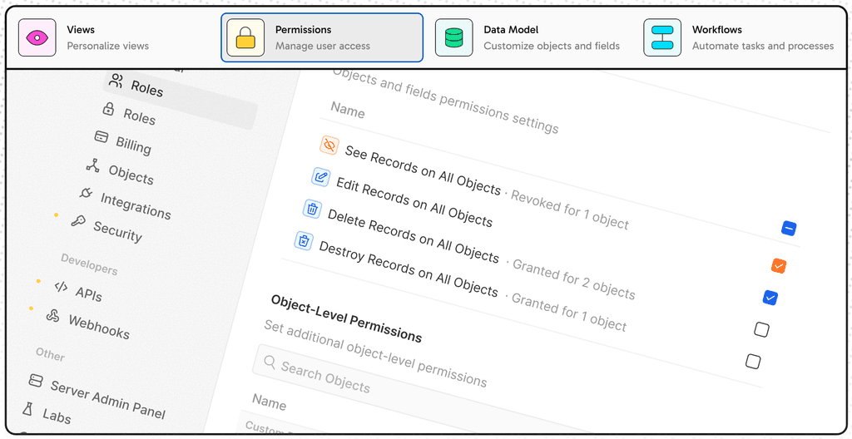Click the yellow padlock Permissions icon
The width and height of the screenshot is (852, 439).
245,37
